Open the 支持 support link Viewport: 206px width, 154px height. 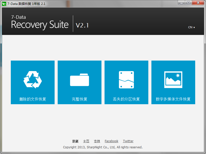pos(97,141)
